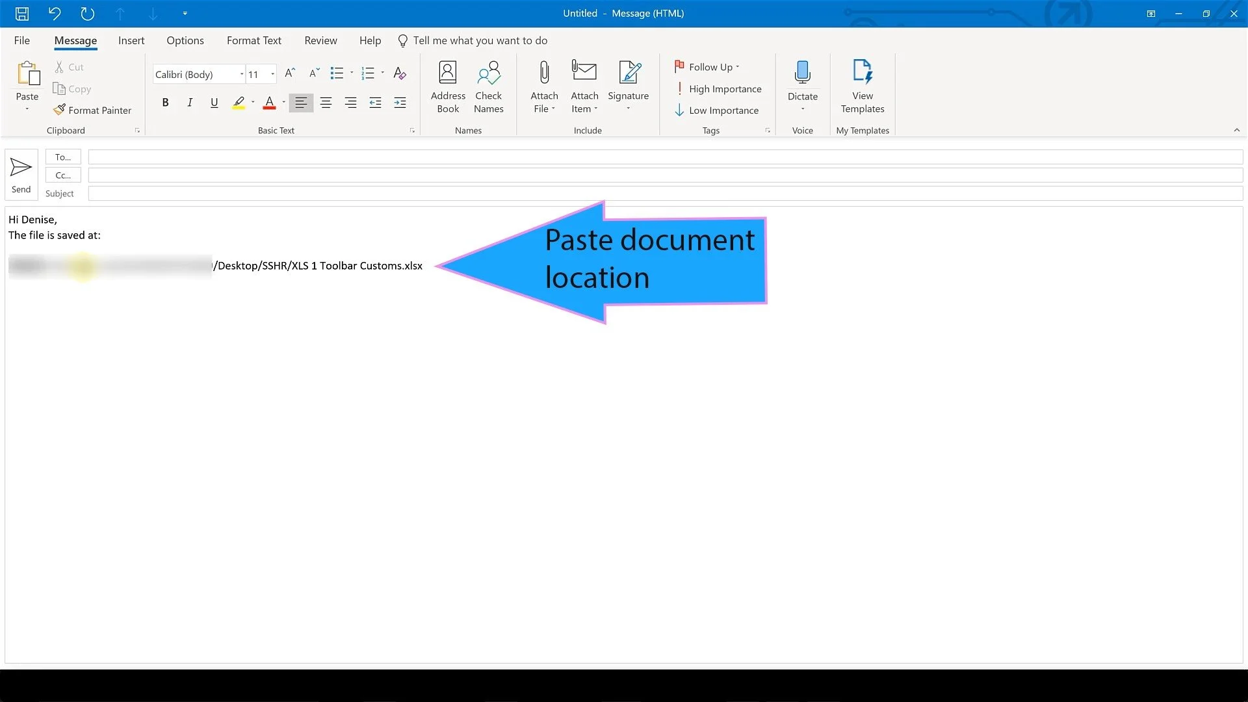Enable underline formatting

click(214, 102)
